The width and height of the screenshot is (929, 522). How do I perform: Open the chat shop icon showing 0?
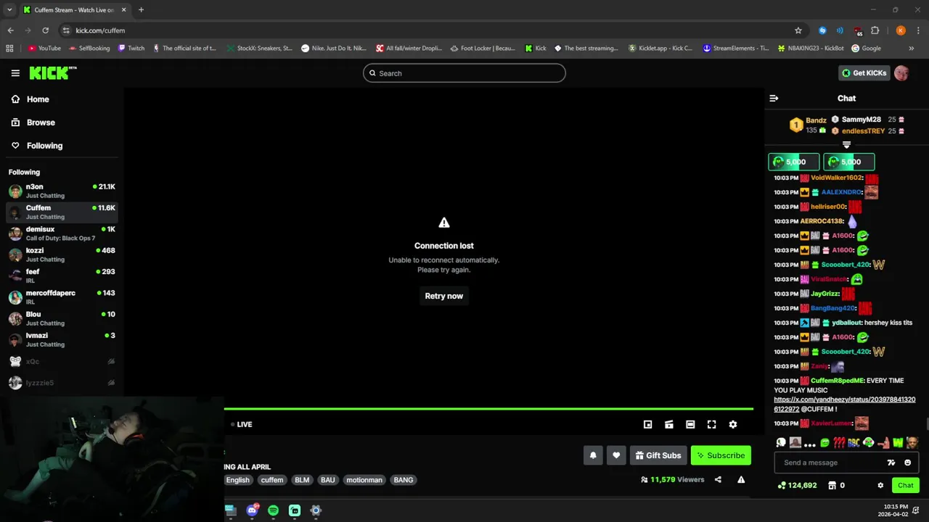pyautogui.click(x=836, y=485)
